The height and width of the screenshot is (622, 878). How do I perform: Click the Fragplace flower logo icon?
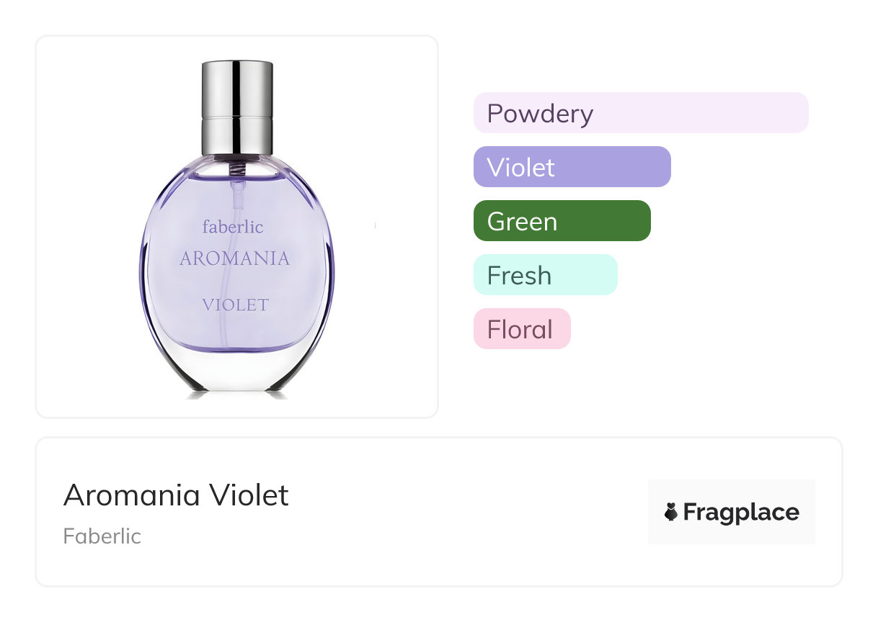pyautogui.click(x=671, y=512)
